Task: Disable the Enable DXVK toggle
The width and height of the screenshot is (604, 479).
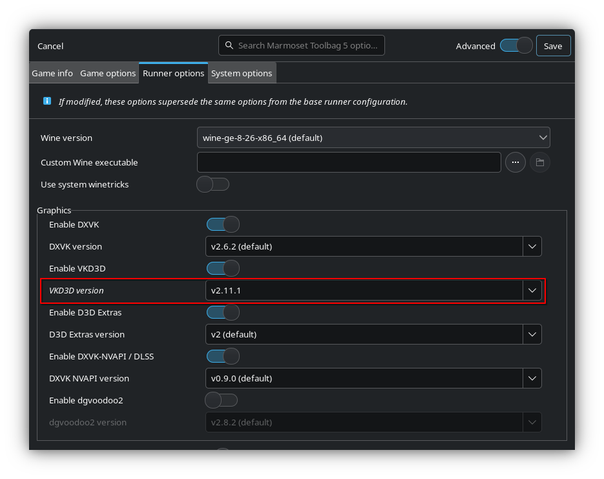Action: pos(223,224)
